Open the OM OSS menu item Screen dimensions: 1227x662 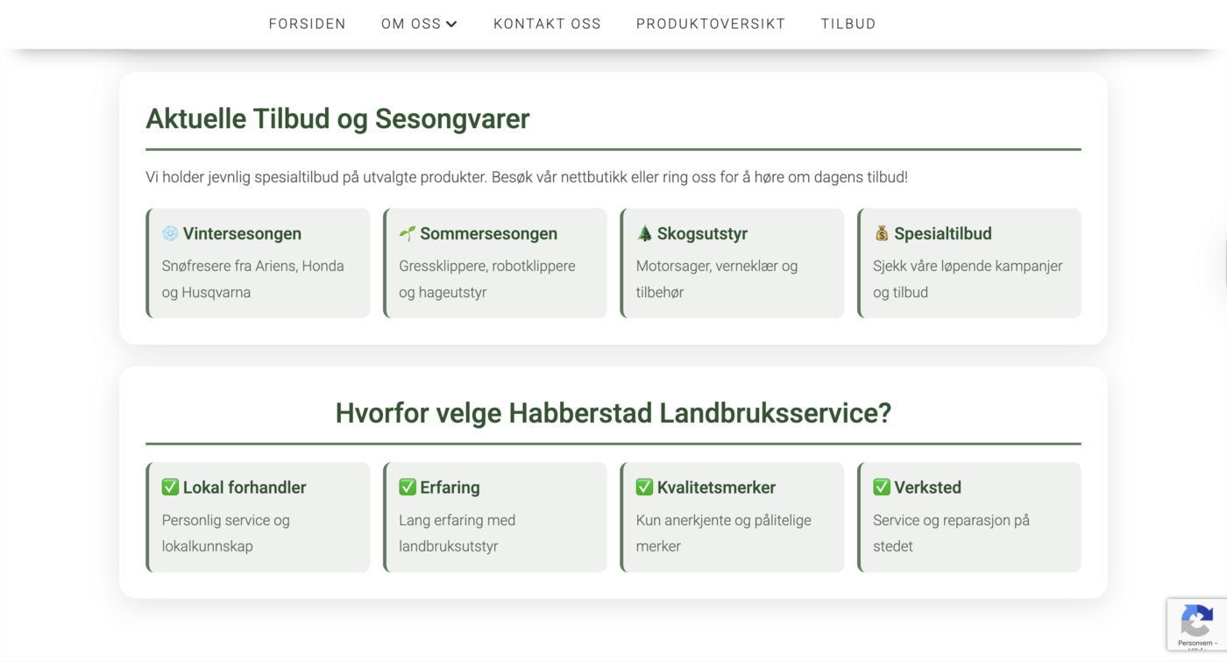pos(411,24)
